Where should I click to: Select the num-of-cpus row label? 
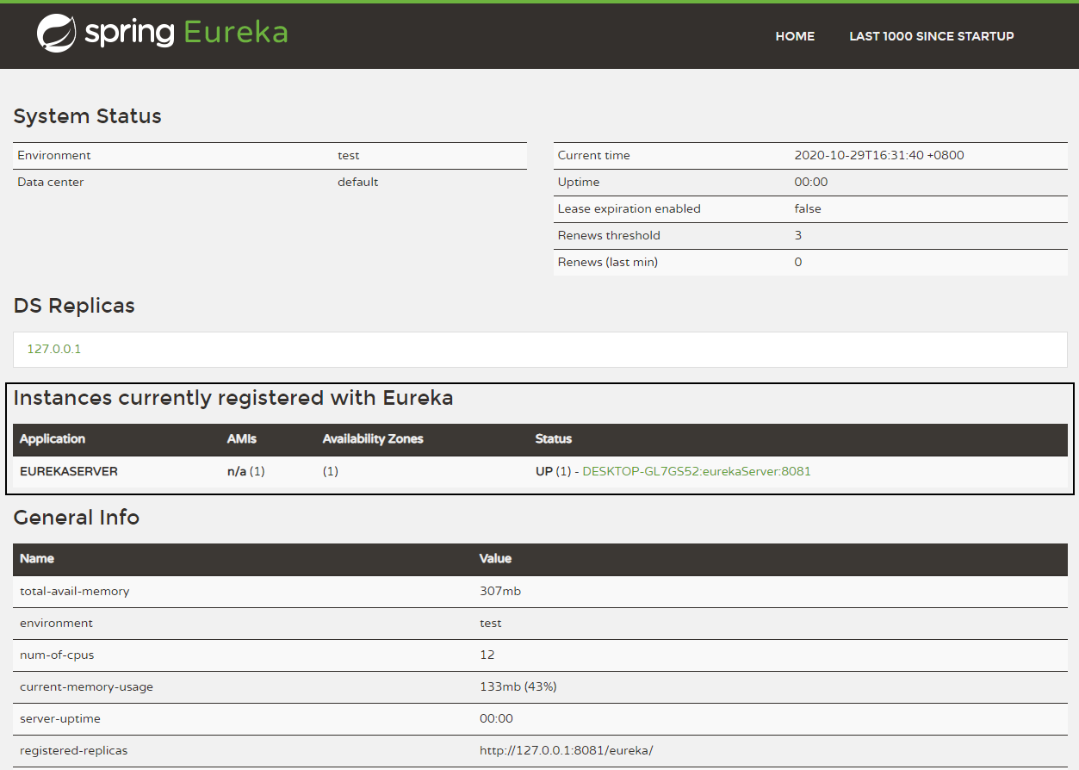tap(57, 655)
